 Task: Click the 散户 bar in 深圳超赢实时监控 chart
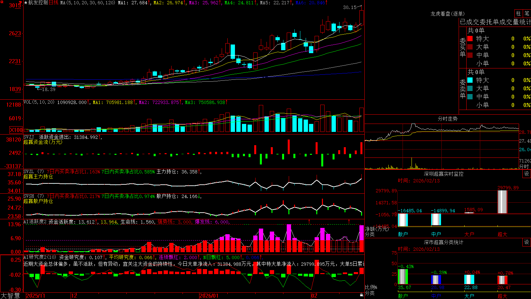pos(403,220)
